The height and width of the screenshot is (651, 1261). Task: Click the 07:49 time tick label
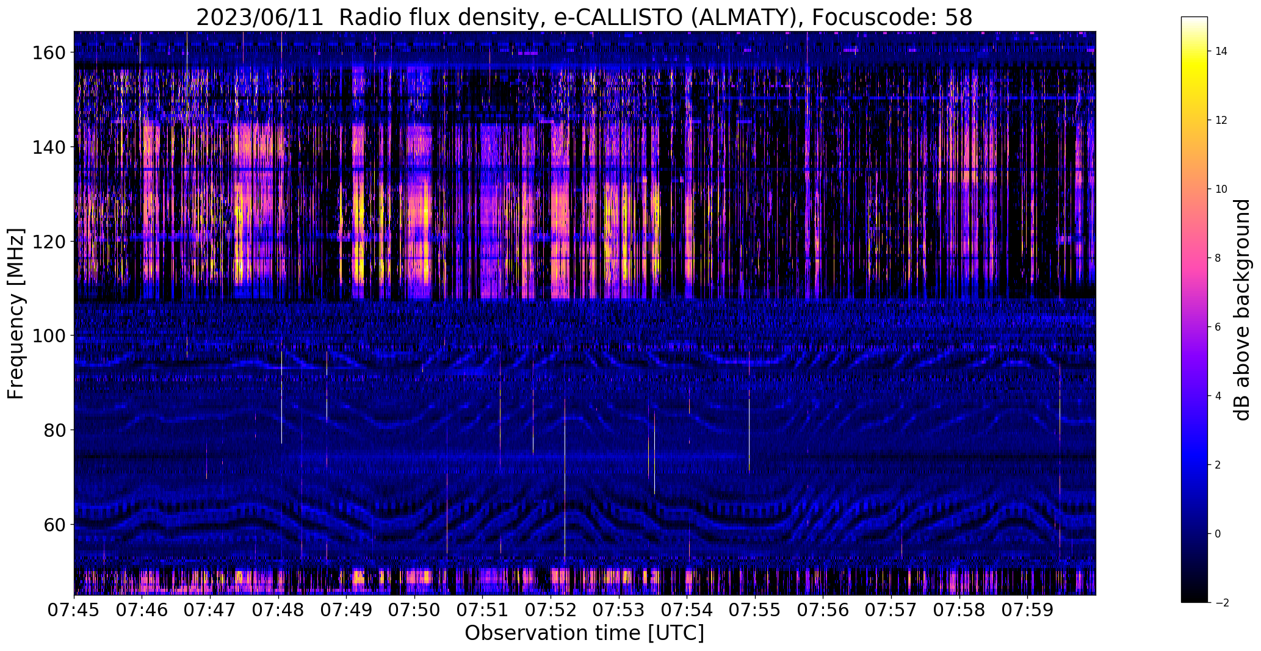[347, 610]
